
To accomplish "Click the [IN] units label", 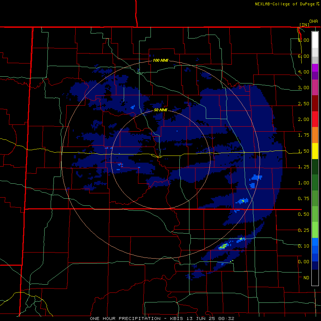I will coord(305,25).
